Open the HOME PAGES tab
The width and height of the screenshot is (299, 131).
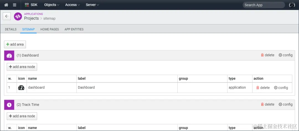[x=50, y=29]
